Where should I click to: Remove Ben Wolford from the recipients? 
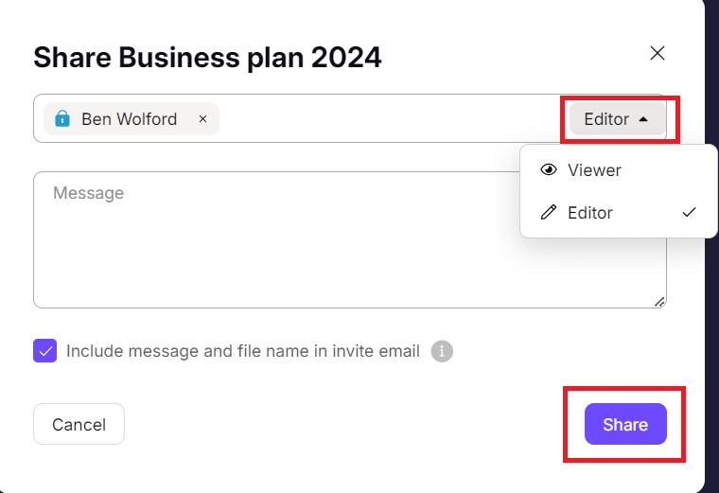tap(202, 119)
